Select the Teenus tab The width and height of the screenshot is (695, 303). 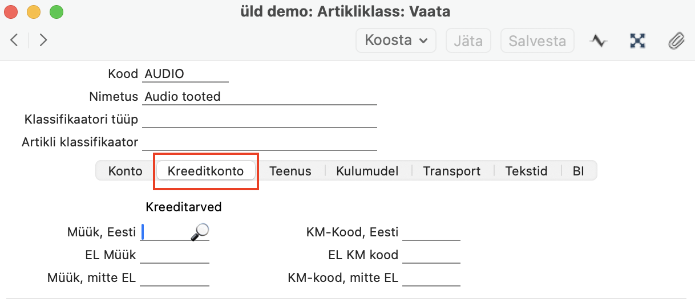click(x=290, y=171)
